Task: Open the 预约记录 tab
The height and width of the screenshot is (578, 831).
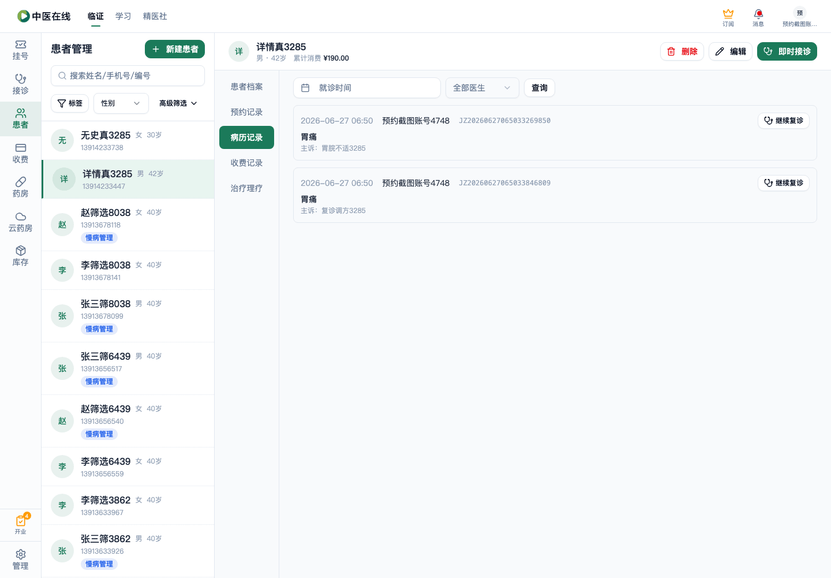Action: [x=246, y=112]
